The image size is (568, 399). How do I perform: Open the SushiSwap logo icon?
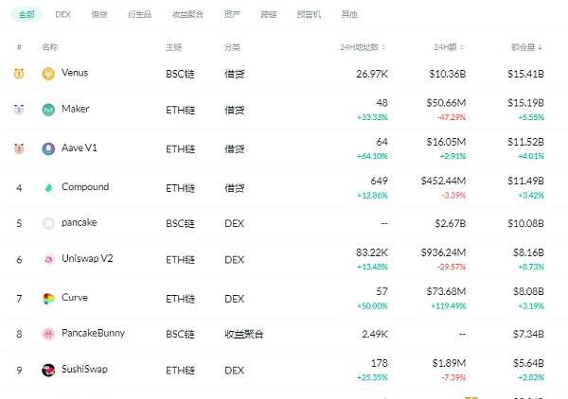(48, 370)
